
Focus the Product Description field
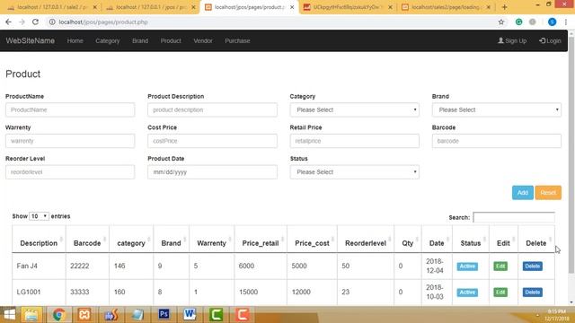(212, 109)
